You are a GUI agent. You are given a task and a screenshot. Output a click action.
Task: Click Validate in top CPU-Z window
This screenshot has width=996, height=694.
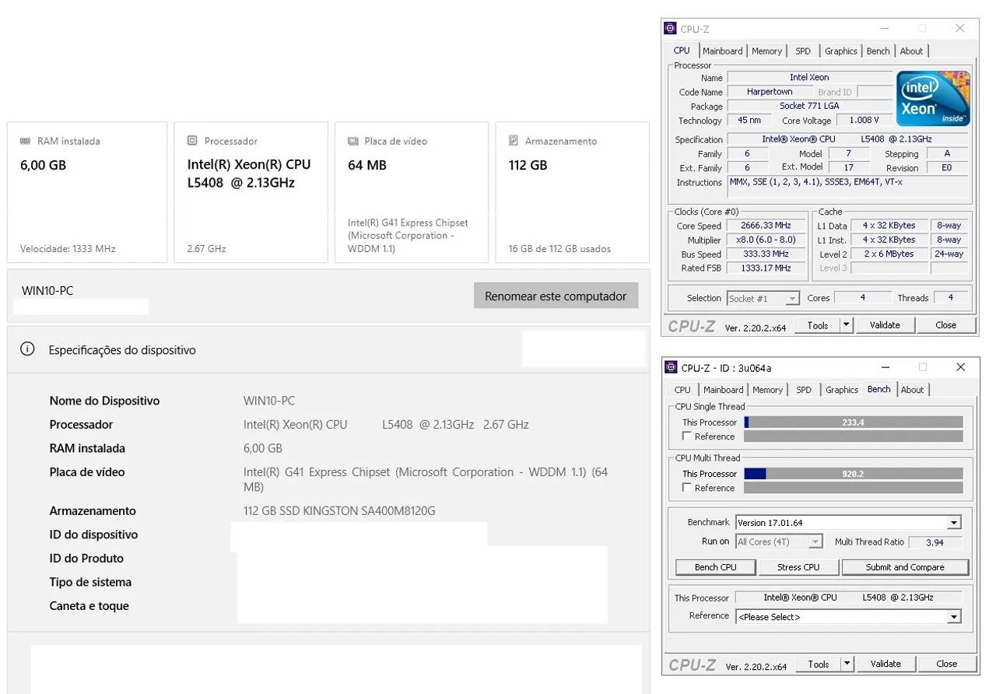(x=885, y=325)
